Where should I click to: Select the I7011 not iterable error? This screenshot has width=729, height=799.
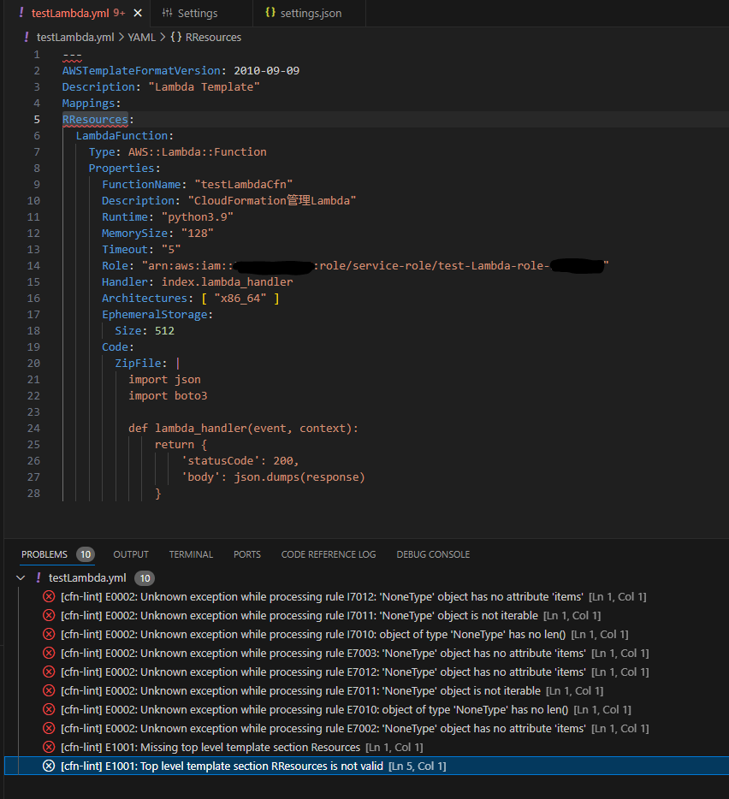(x=366, y=616)
